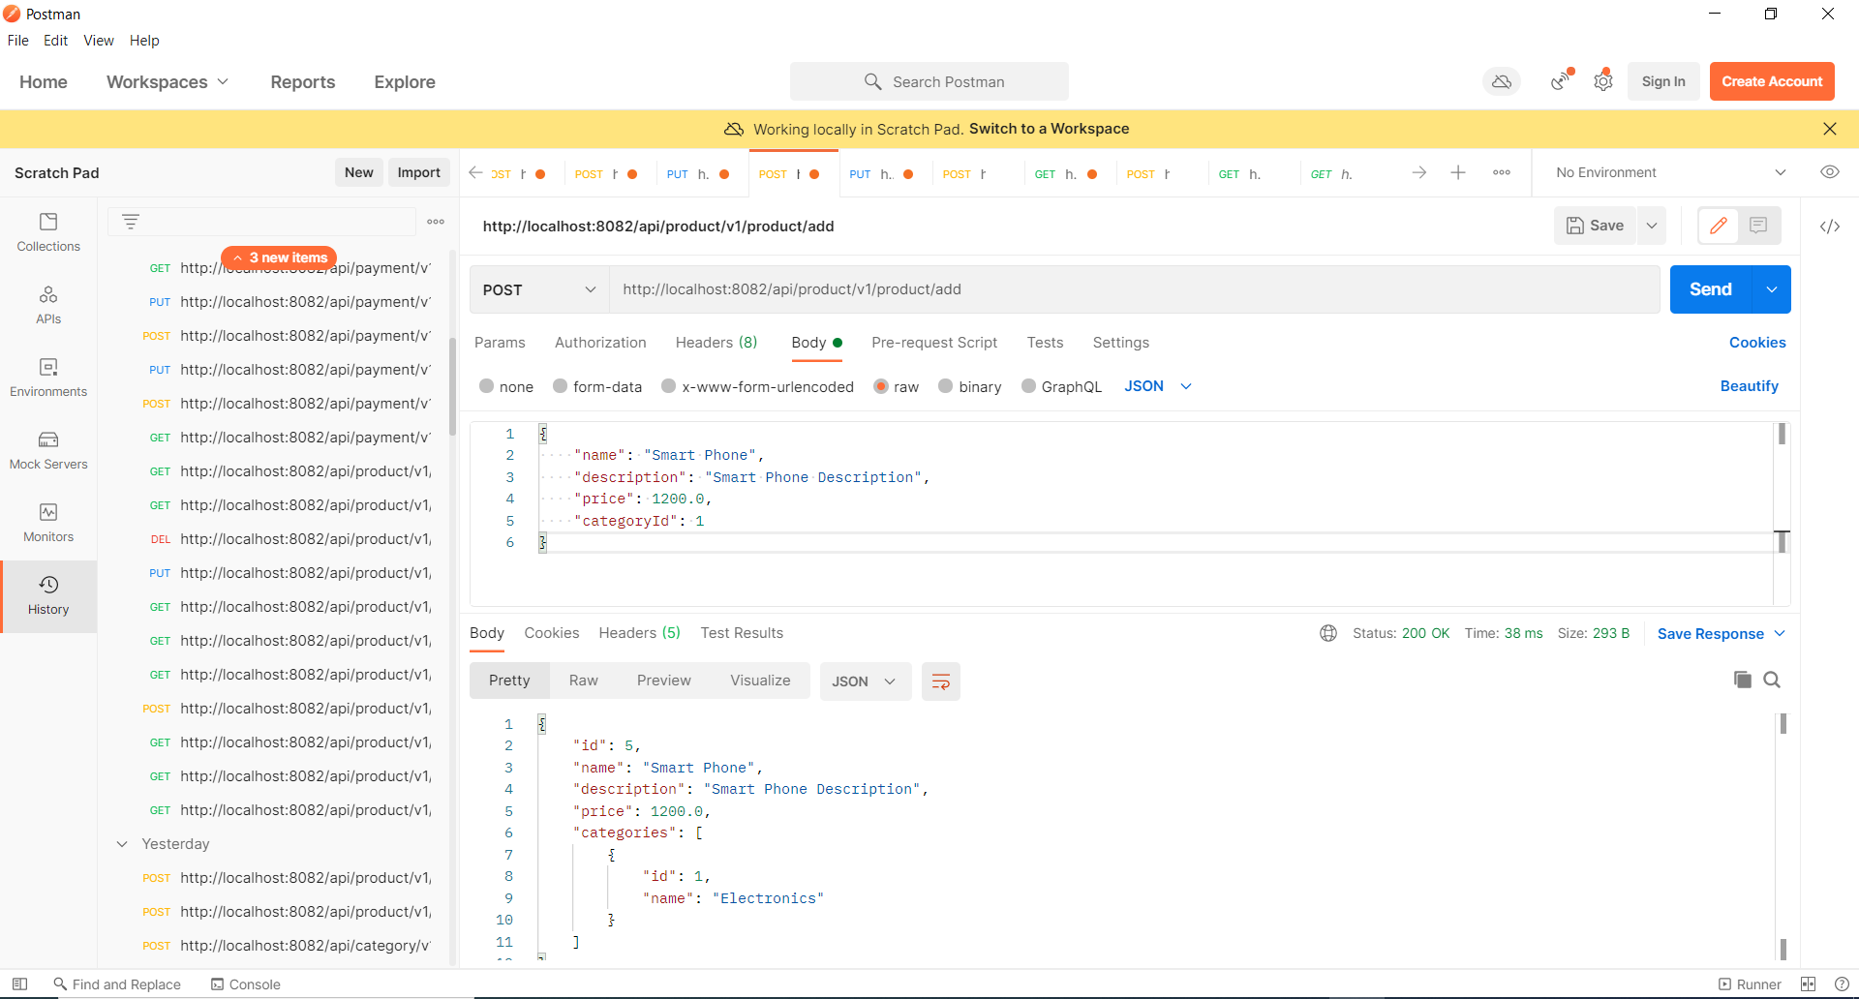Click the offline cloud sync icon

(1502, 82)
